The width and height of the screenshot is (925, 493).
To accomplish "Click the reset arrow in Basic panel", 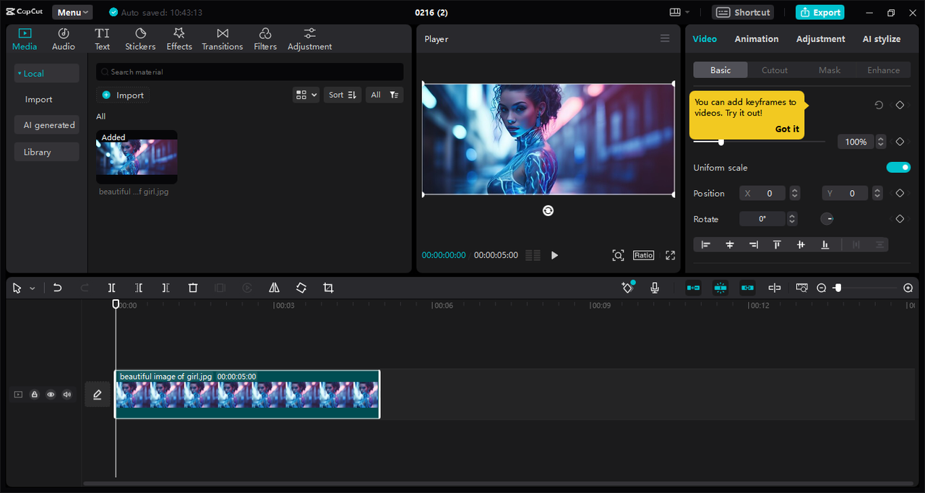I will coord(879,105).
